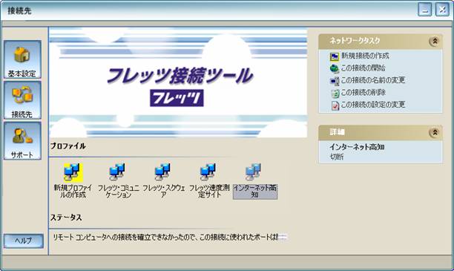454x271 pixels.
Task: Open the 基本設定 sidebar icon
Action: click(22, 59)
